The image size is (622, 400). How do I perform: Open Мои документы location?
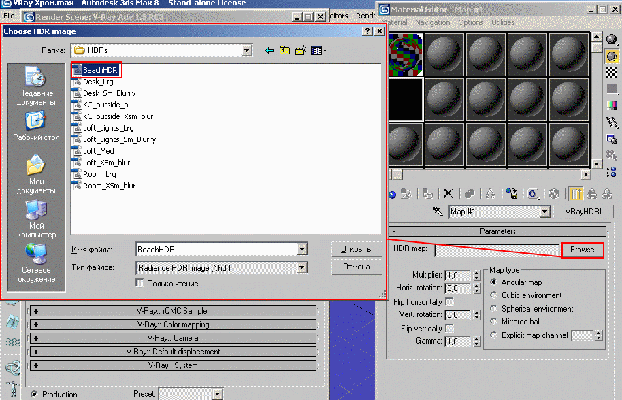click(36, 175)
